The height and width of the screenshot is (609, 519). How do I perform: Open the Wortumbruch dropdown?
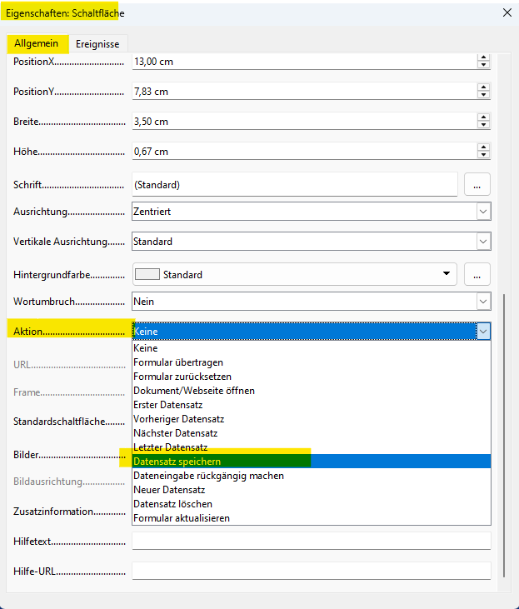(x=482, y=302)
